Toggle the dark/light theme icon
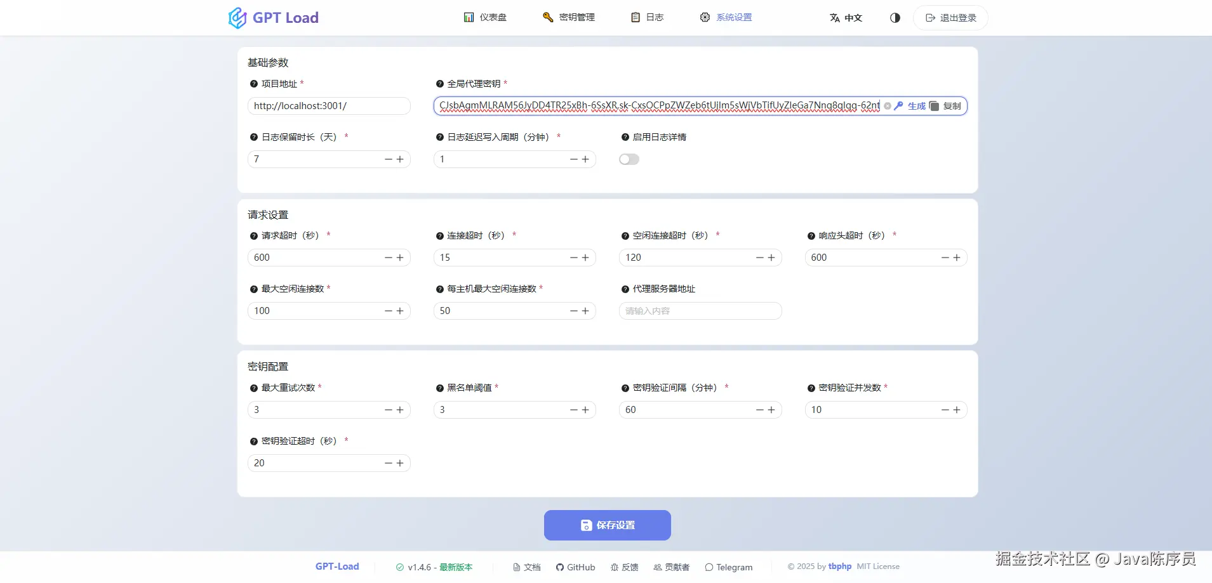 [x=895, y=18]
